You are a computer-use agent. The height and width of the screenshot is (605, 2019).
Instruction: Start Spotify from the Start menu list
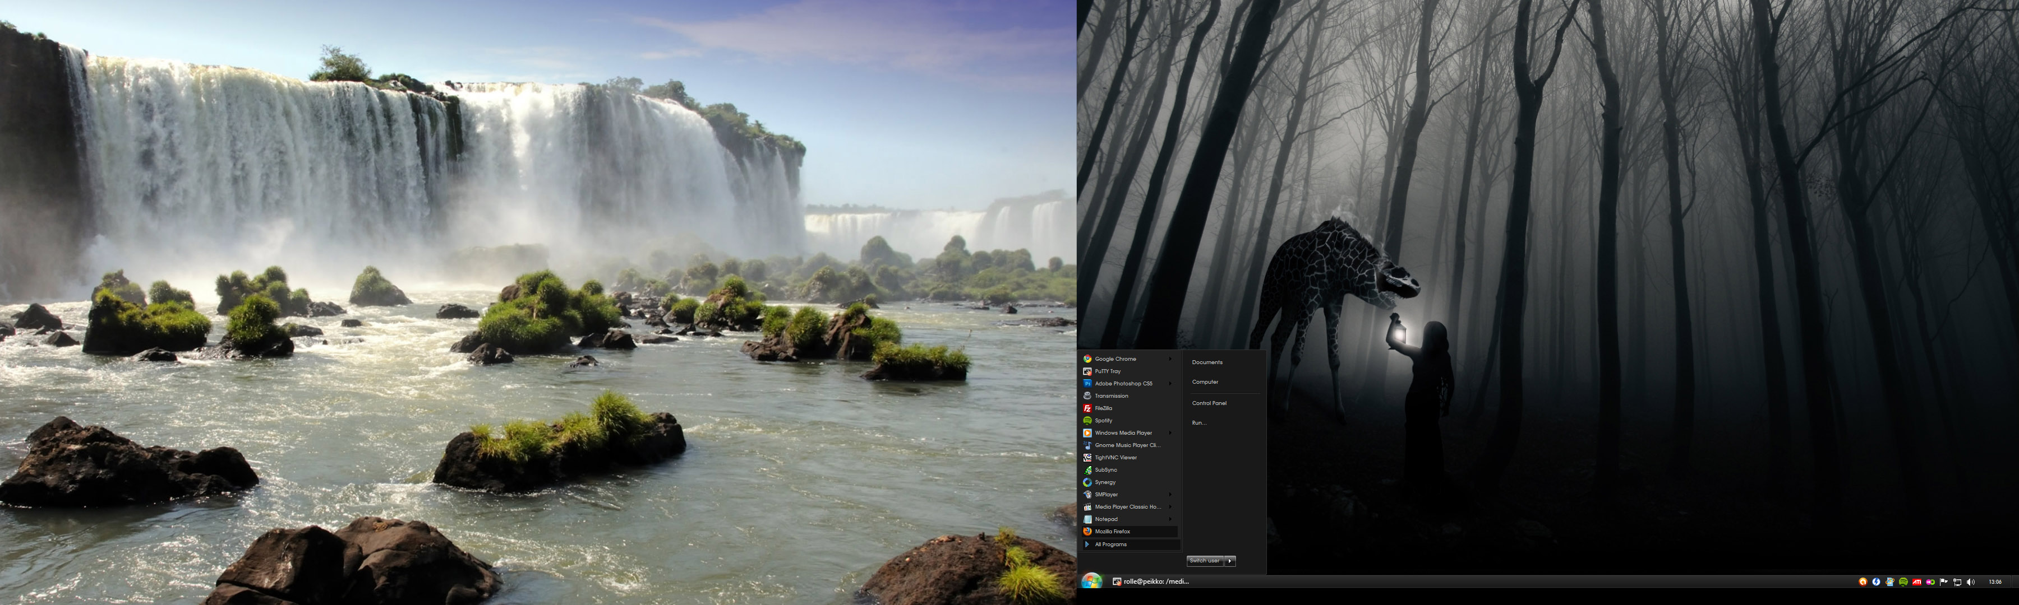click(x=1130, y=421)
